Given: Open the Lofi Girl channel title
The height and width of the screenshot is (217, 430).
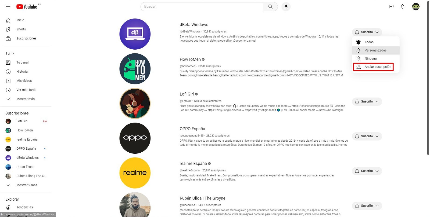Looking at the screenshot, I should point(187,94).
